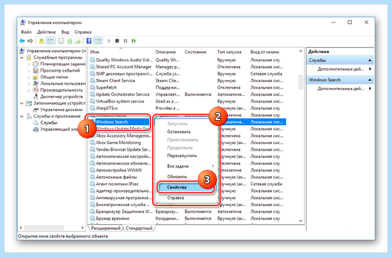Viewport: 392px width, 257px height.
Task: Sort by the Описание column header
Action: (165, 52)
